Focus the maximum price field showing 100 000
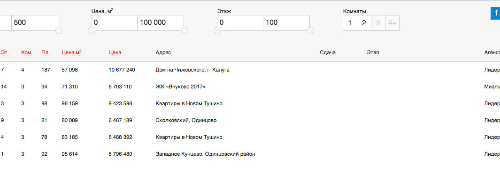 coord(161,23)
